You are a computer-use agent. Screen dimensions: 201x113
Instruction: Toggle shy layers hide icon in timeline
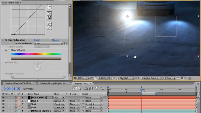(x=86, y=89)
